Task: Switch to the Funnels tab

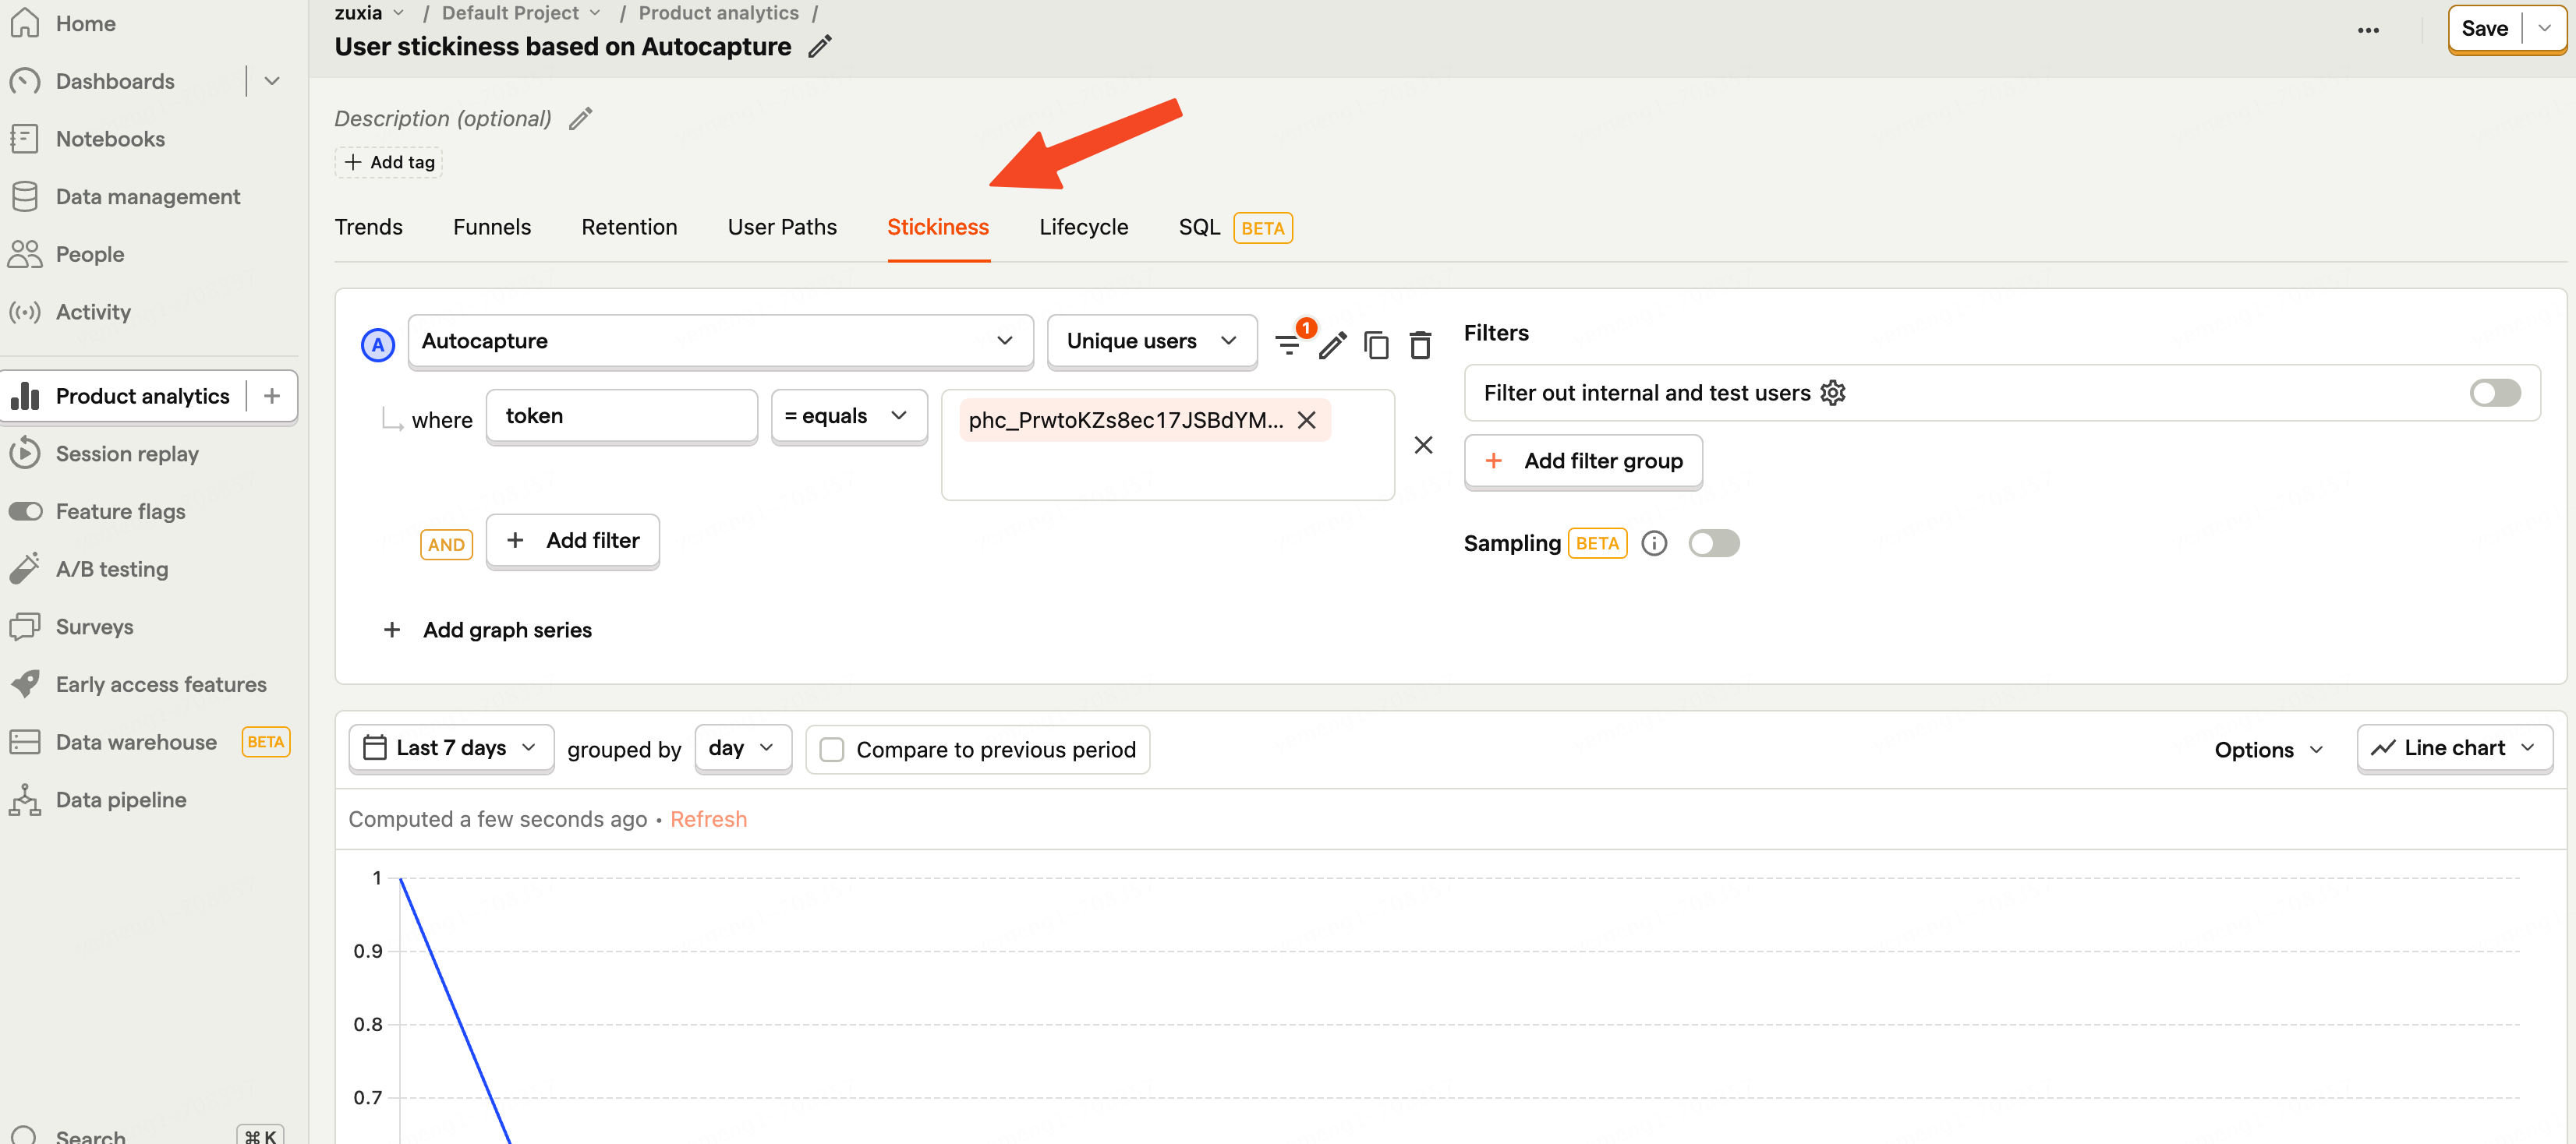Action: click(491, 227)
